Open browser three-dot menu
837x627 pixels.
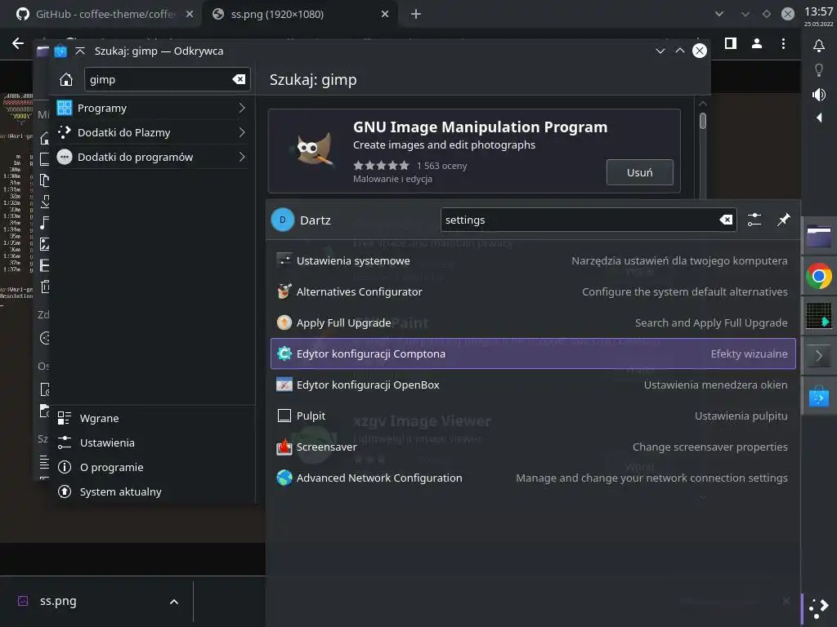tap(783, 44)
